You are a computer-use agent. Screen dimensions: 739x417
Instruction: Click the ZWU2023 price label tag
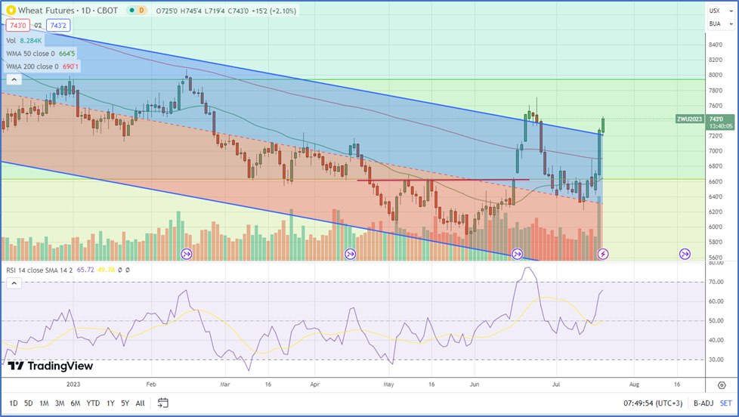pos(690,119)
